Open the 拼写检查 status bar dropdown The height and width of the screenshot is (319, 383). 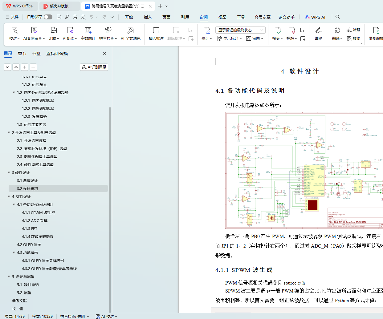coord(75,316)
